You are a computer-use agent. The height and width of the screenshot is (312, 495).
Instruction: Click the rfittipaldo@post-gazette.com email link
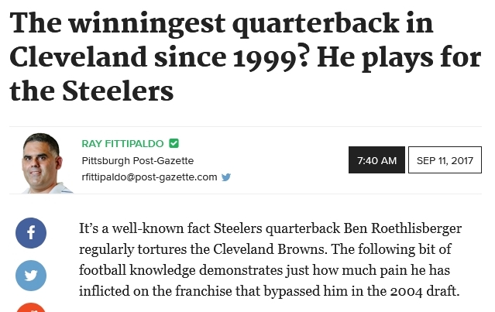[x=150, y=177]
